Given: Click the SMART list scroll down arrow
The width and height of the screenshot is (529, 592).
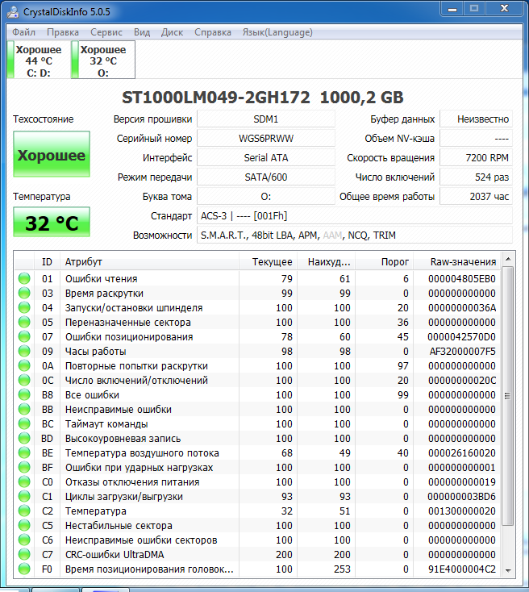Looking at the screenshot, I should 508,570.
